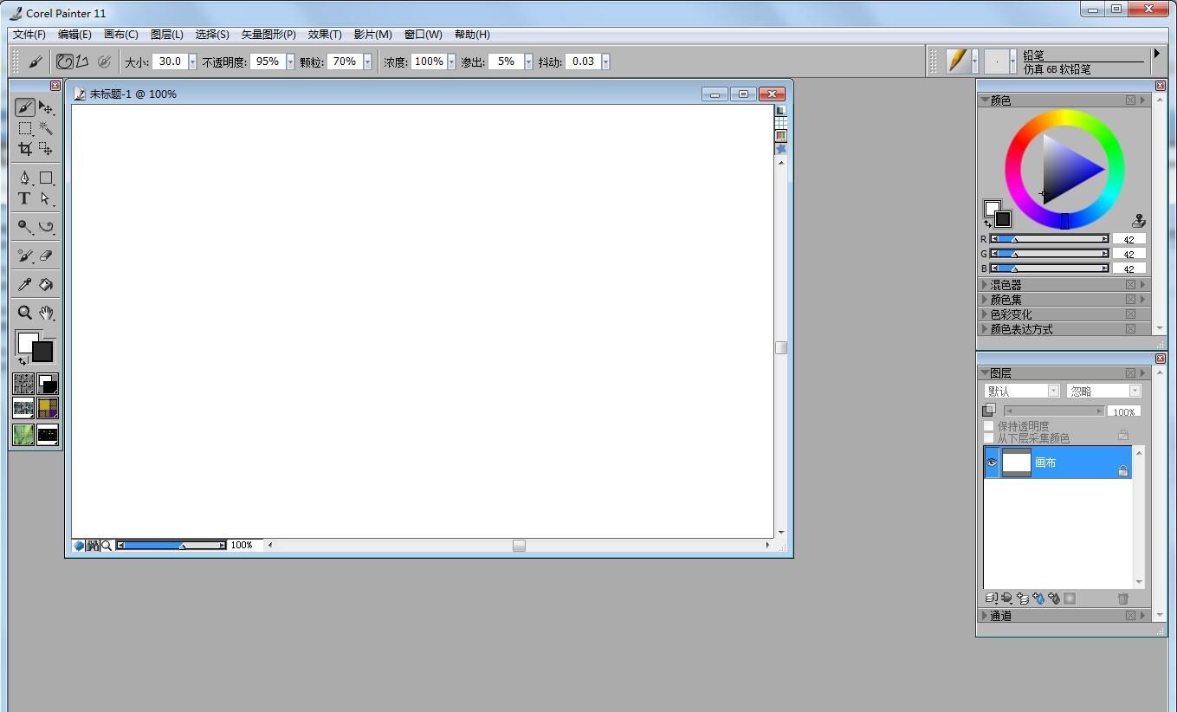
Task: Select the Shape Selection arrow tool
Action: tap(46, 198)
